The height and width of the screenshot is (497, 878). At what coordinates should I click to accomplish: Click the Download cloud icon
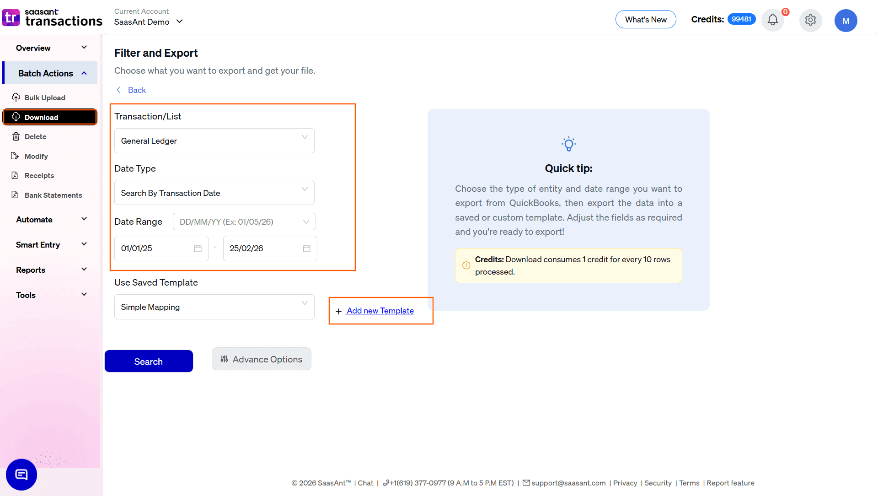click(16, 117)
